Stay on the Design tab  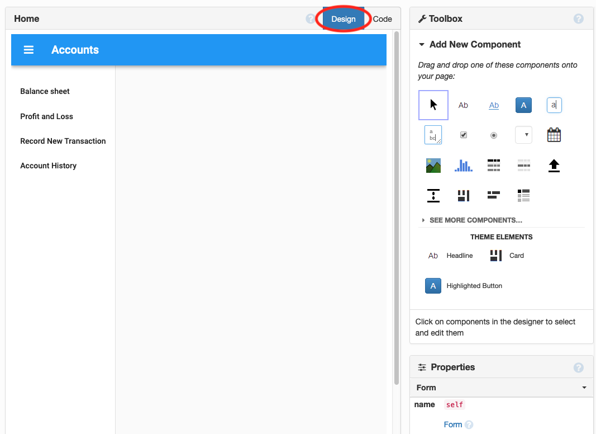343,18
